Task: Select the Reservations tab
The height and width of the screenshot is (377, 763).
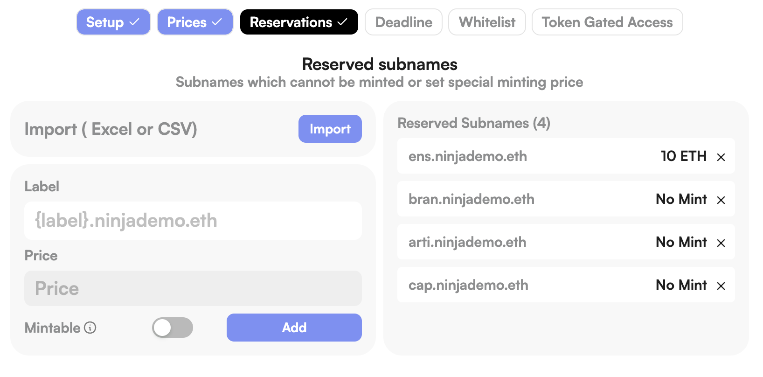Action: [299, 22]
